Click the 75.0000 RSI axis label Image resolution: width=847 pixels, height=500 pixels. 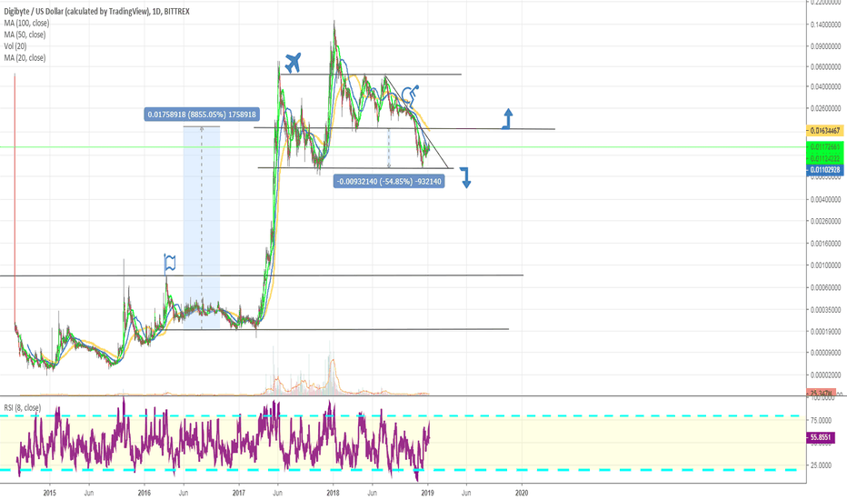pyautogui.click(x=821, y=420)
